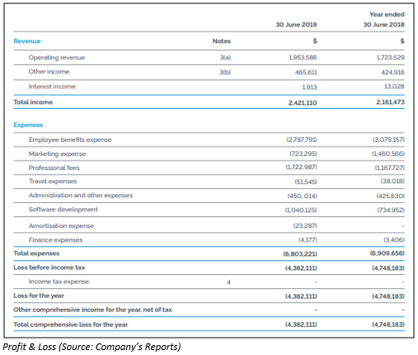
Task: Select the Total income 2019 value 2,421,110
Action: (x=303, y=102)
